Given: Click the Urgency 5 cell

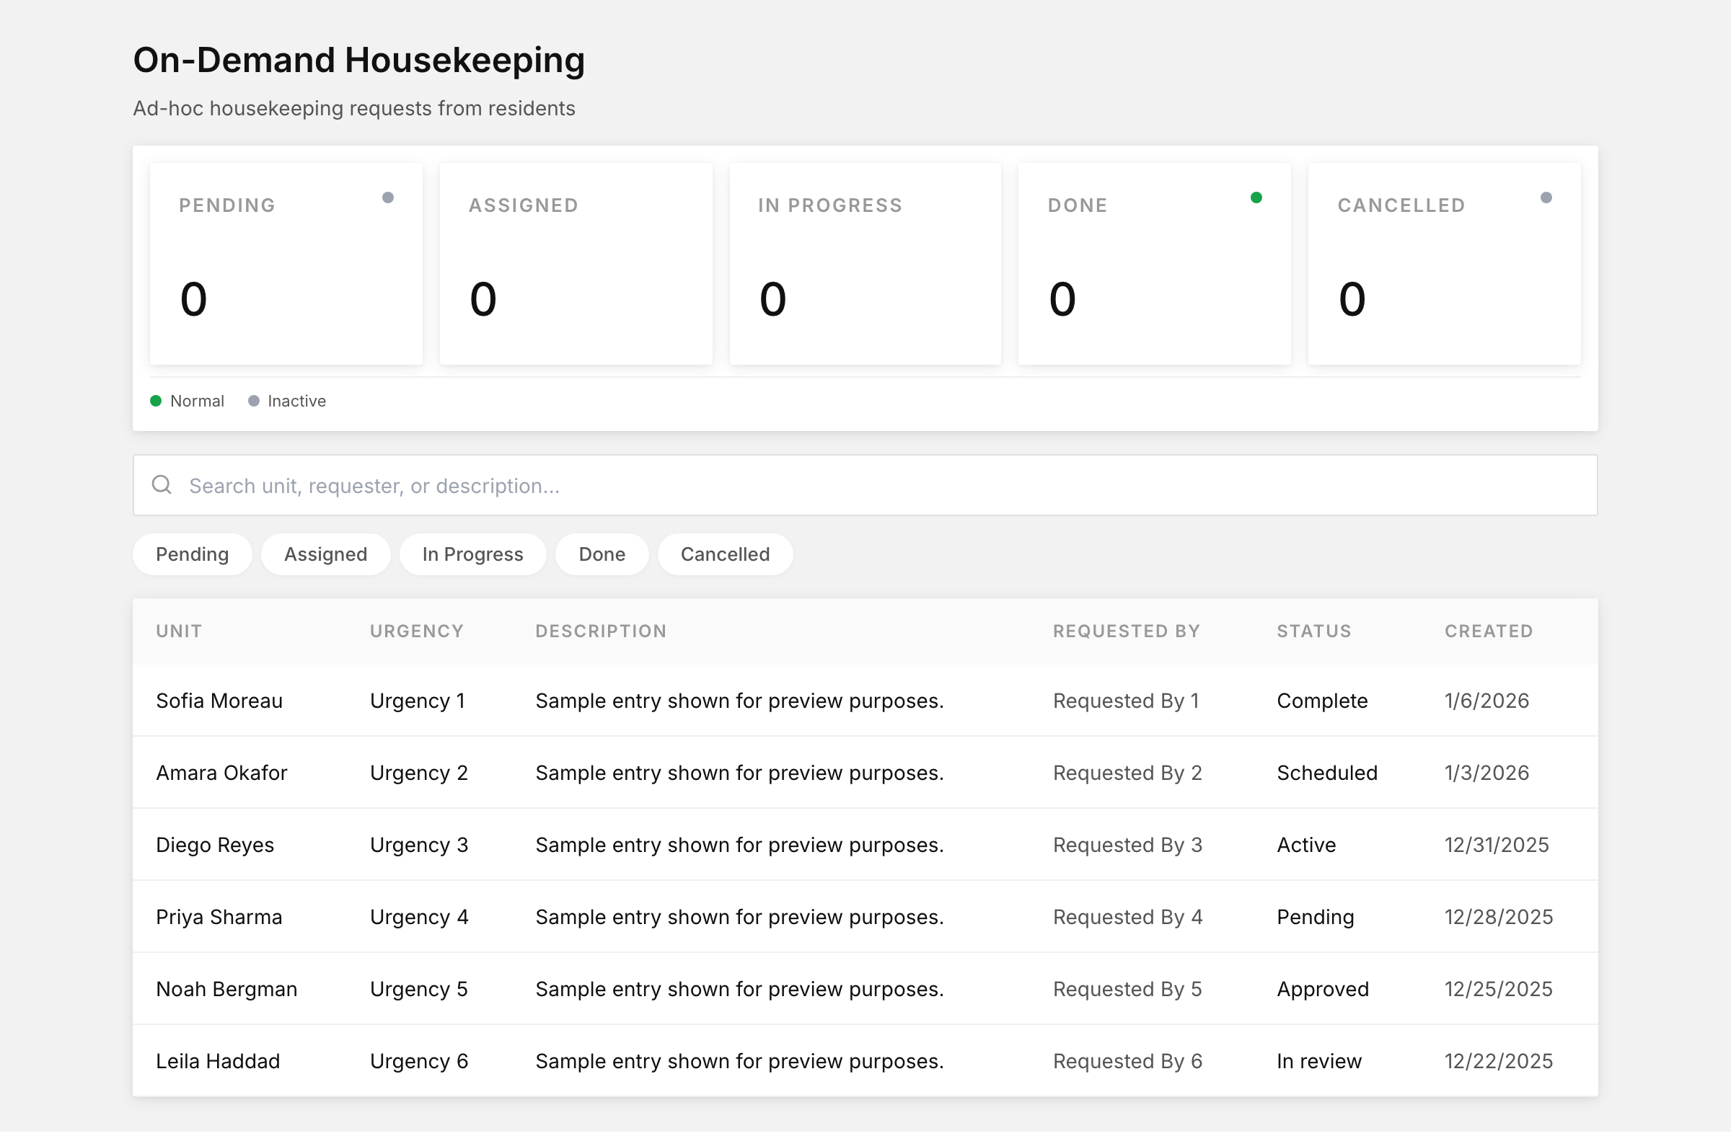Looking at the screenshot, I should [420, 990].
